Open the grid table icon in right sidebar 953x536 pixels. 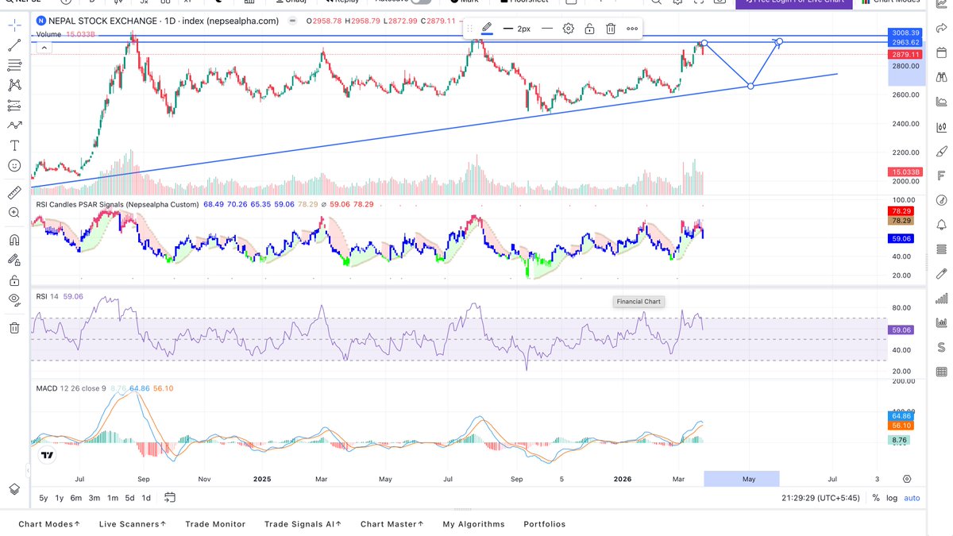pyautogui.click(x=941, y=372)
